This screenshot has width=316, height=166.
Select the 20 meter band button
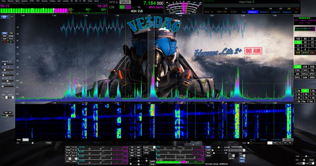(x=312, y=42)
